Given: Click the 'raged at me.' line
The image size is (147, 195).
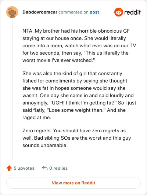Looking at the screenshot, I should click(37, 117).
